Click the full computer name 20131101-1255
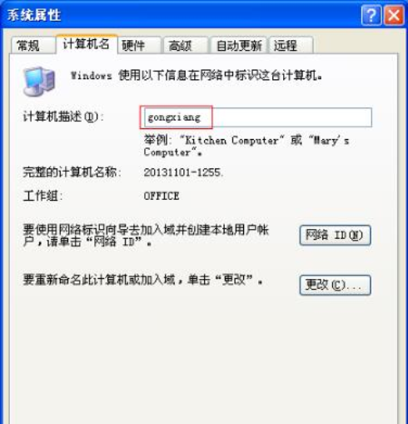The height and width of the screenshot is (424, 408). (183, 172)
